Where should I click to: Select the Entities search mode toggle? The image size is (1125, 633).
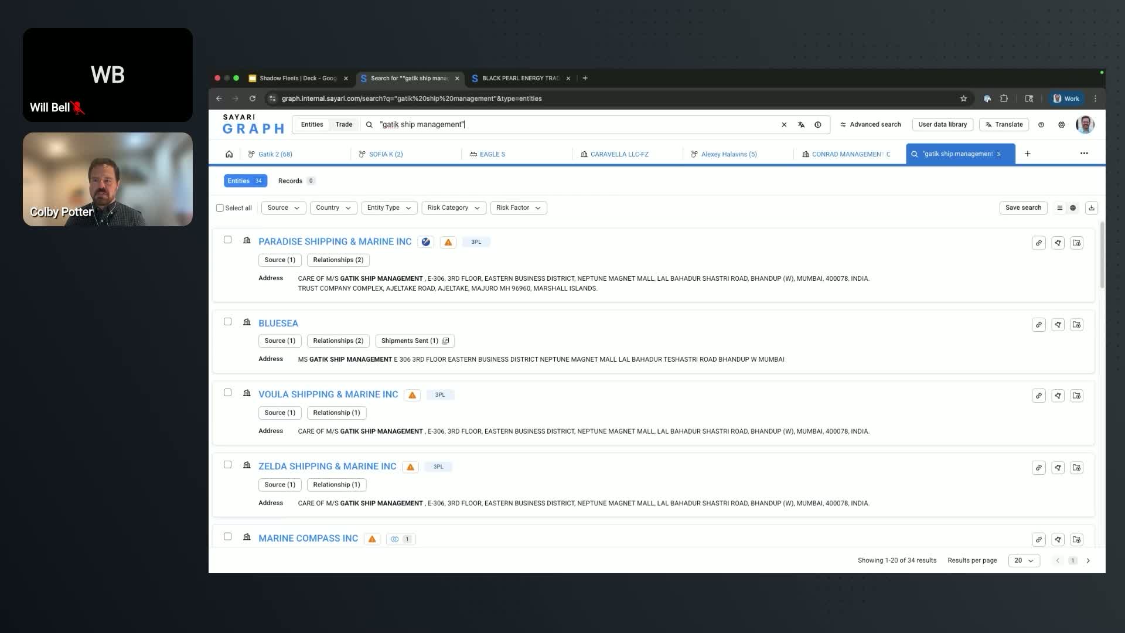(312, 125)
